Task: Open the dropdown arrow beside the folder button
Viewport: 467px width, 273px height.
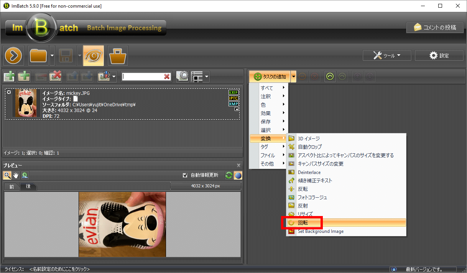Action: click(x=52, y=56)
